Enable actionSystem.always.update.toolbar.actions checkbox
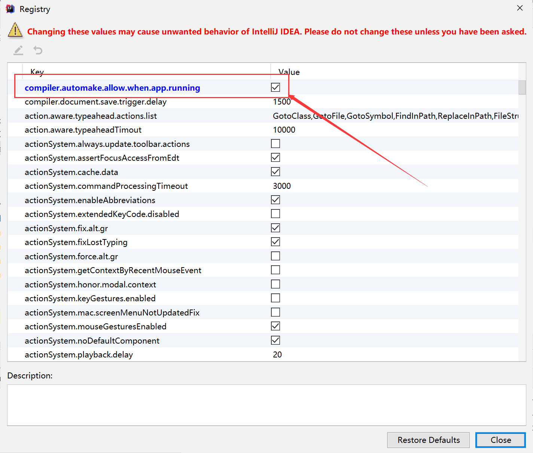533x453 pixels. click(275, 144)
